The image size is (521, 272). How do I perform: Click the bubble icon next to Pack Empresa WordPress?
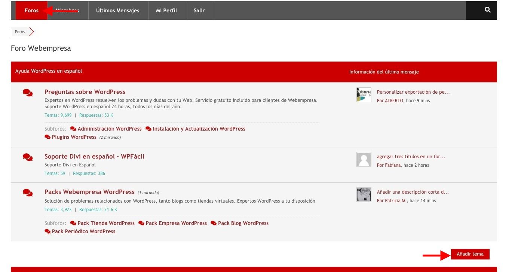141,223
